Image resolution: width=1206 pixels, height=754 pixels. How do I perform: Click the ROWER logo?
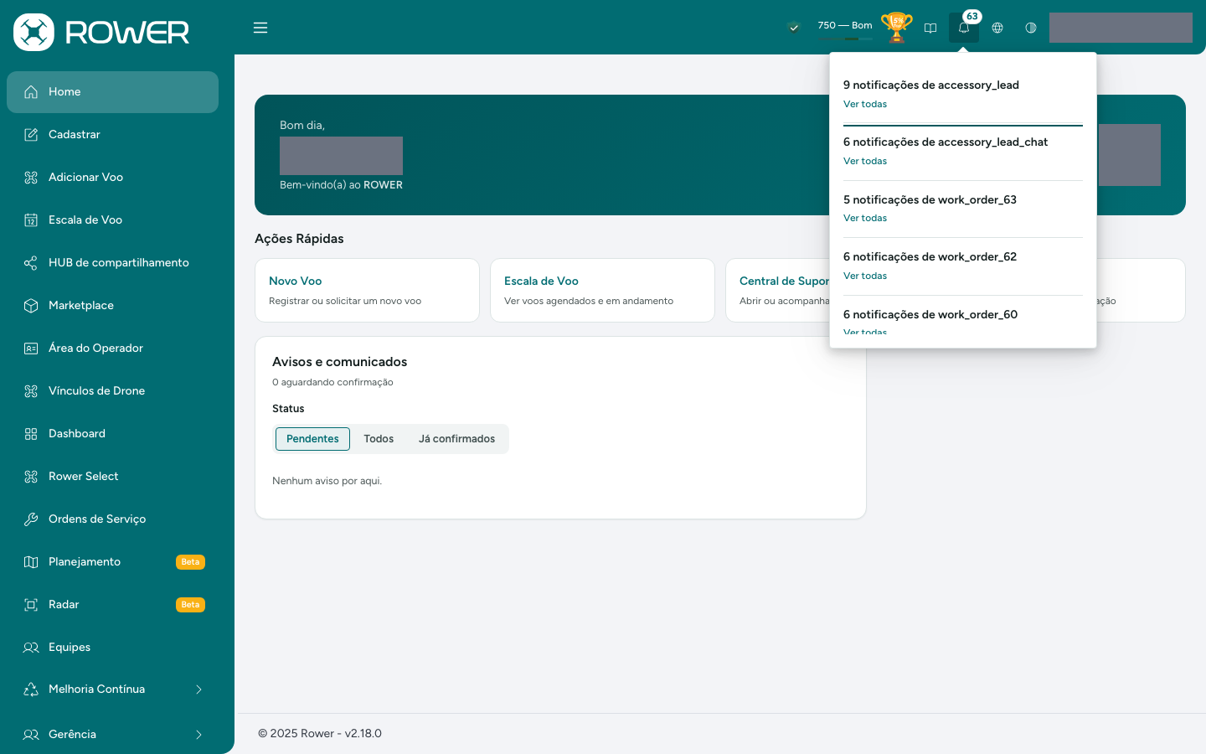tap(101, 33)
